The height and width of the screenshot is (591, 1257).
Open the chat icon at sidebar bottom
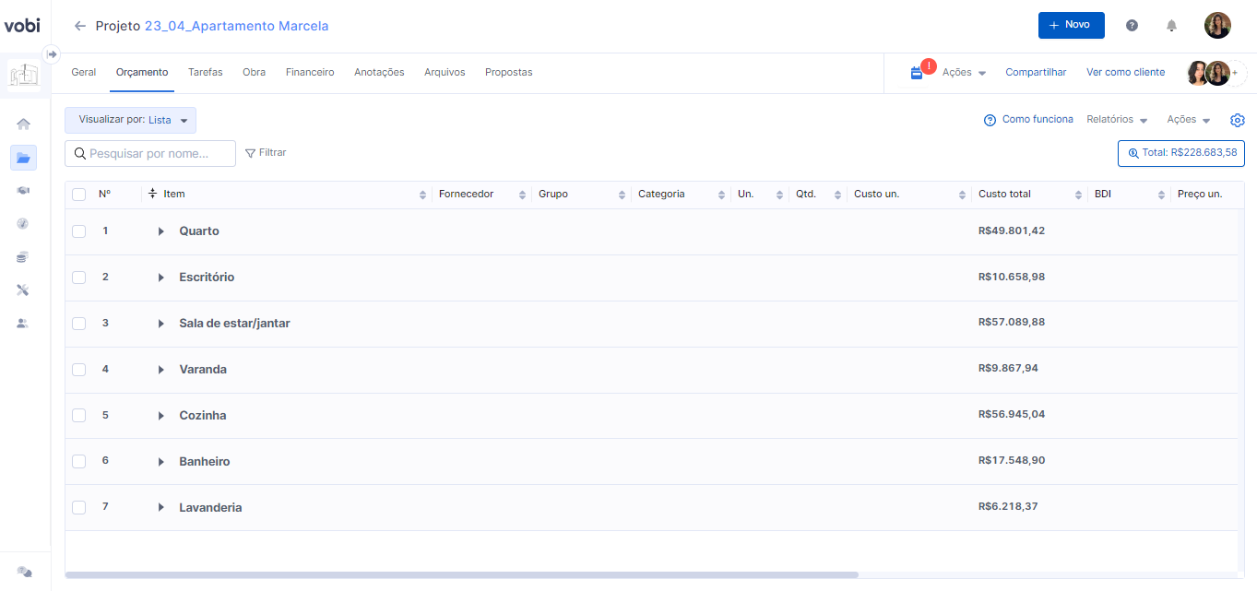(25, 572)
